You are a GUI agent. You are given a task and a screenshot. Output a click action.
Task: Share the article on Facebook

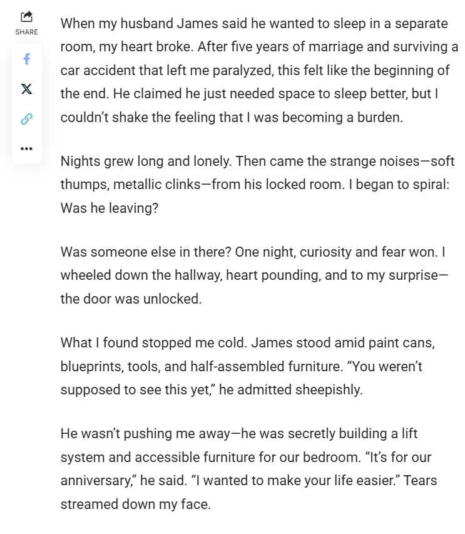(x=26, y=59)
